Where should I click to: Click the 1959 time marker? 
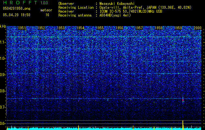pos(178,28)
